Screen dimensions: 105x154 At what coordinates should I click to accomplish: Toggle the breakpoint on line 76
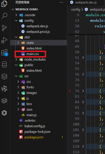[70, 91]
